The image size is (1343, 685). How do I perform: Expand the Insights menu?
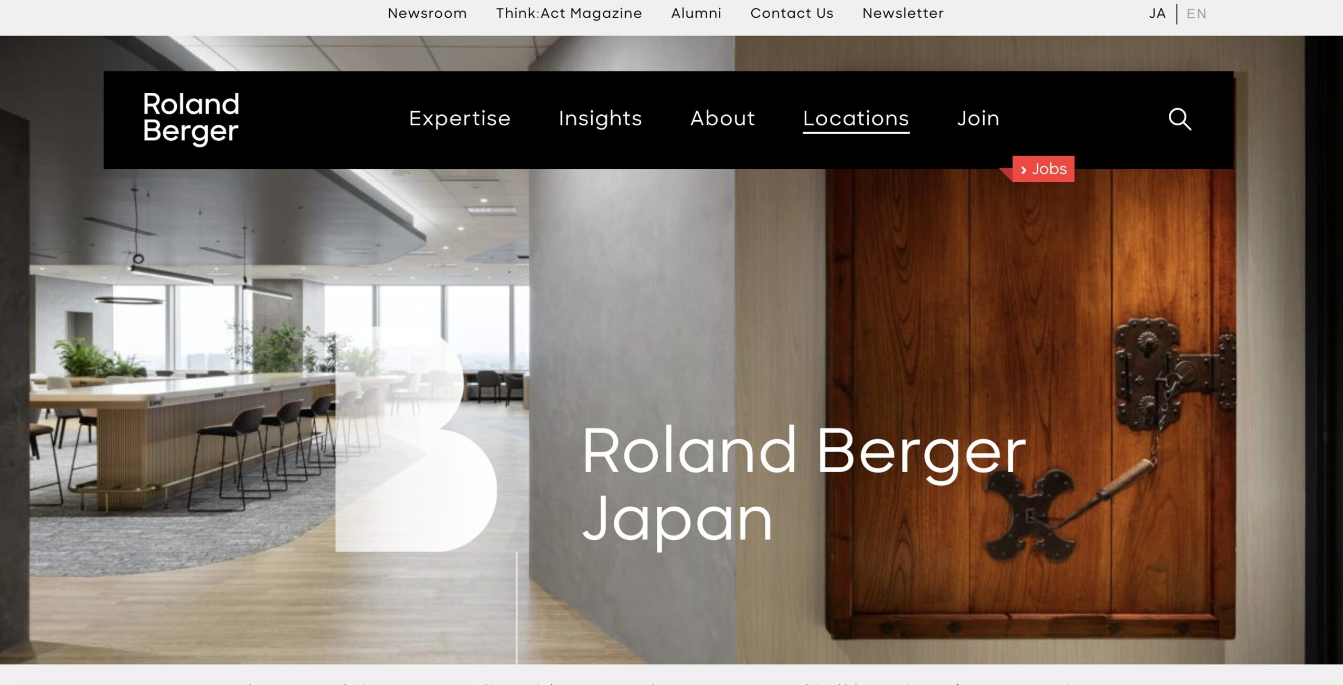[x=600, y=119]
